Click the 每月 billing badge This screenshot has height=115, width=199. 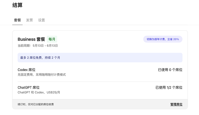click(52, 39)
